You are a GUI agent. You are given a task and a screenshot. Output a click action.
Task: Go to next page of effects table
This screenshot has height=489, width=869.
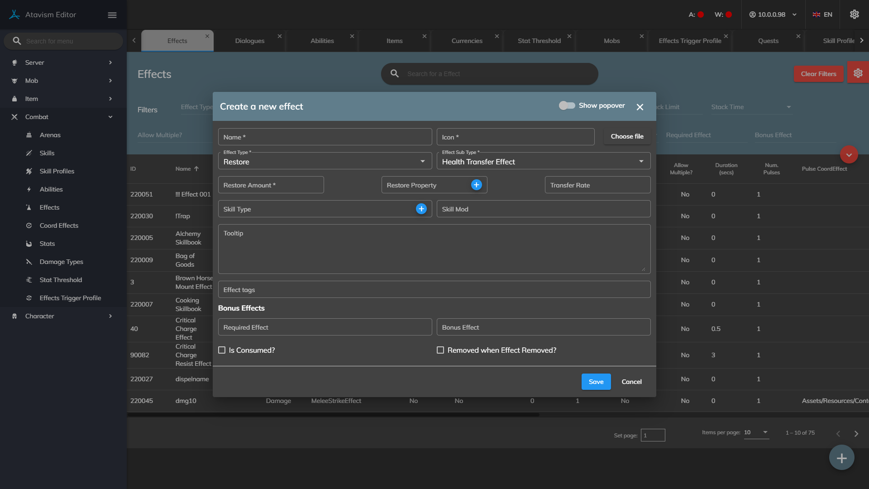[856, 433]
